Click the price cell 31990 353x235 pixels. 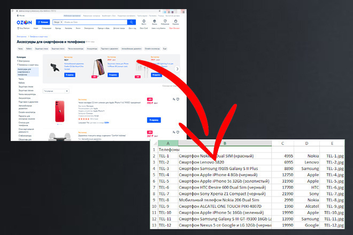tap(282, 181)
